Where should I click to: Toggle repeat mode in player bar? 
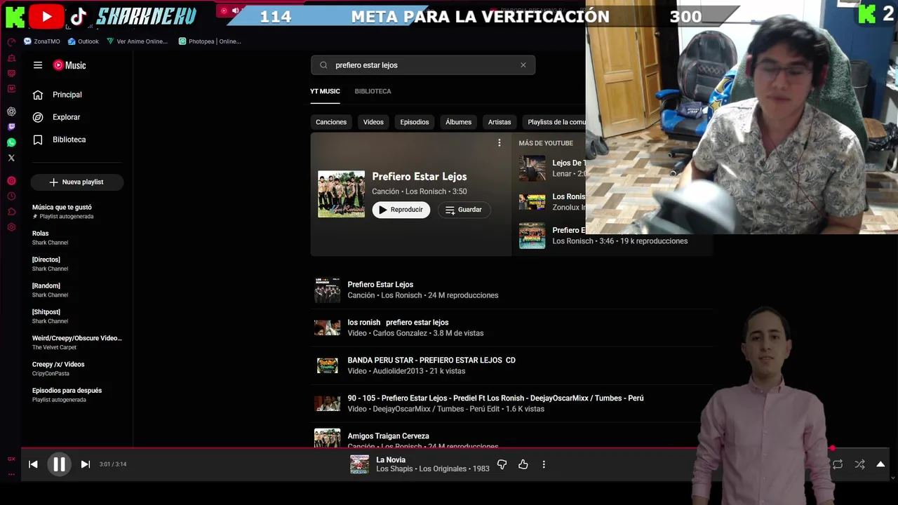tap(838, 464)
